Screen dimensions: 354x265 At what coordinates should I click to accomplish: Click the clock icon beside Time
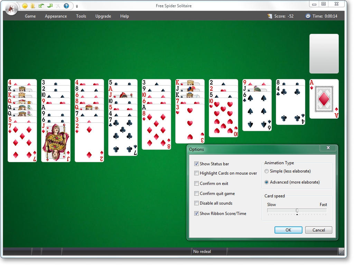(308, 16)
